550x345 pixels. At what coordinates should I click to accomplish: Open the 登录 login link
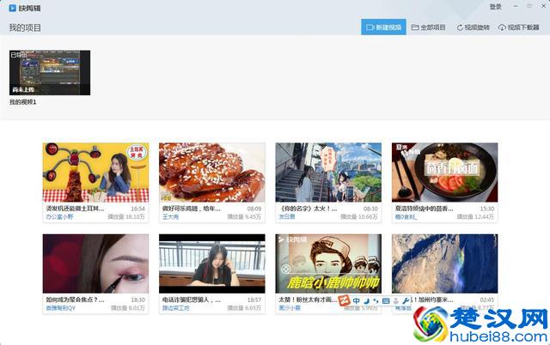click(495, 7)
